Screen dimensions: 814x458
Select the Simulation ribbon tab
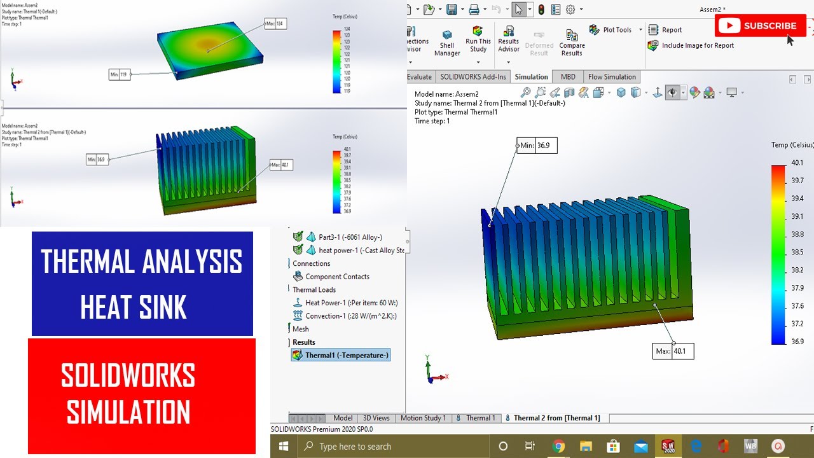click(531, 77)
